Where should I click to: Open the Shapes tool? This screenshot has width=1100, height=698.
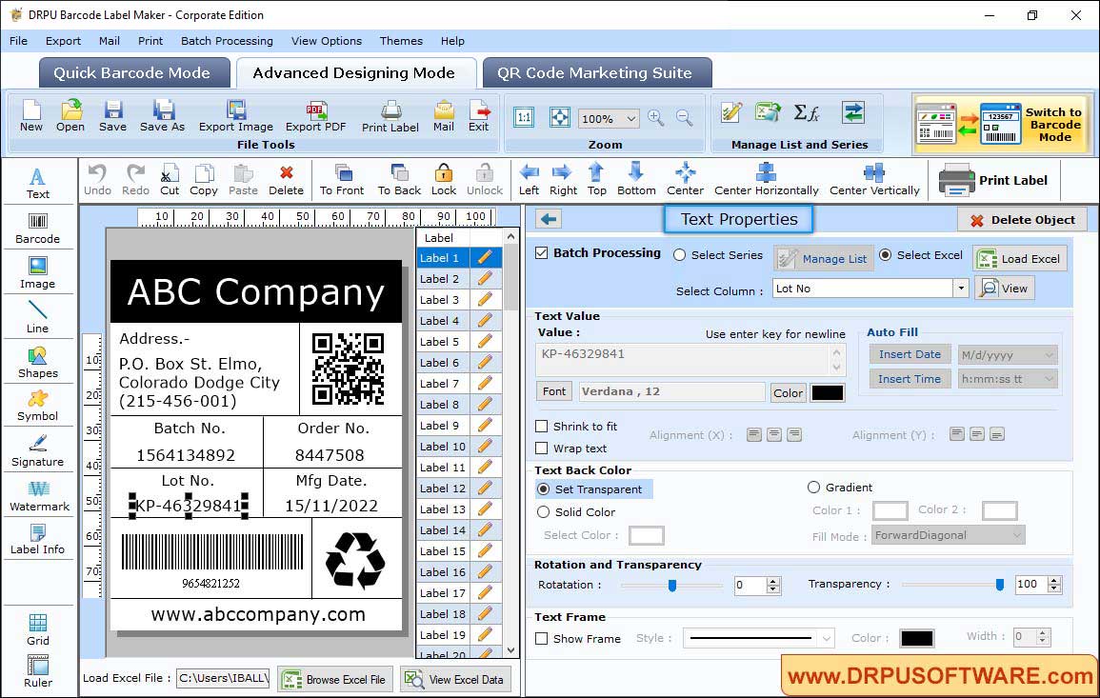click(38, 362)
